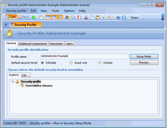Click Run in Security Setup Mode status text
This screenshot has height=128, width=167.
point(73,123)
